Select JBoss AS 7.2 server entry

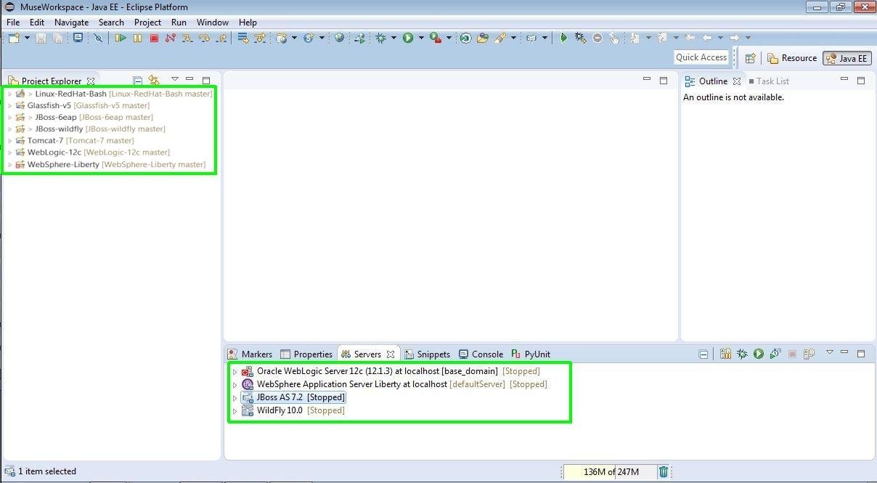click(293, 397)
